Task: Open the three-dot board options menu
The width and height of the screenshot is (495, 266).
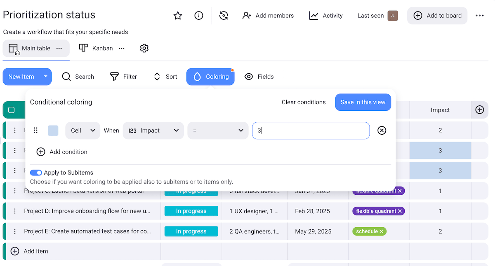Action: point(479,16)
